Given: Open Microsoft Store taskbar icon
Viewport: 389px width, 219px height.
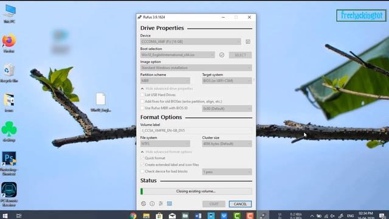Looking at the screenshot, I should click(159, 215).
